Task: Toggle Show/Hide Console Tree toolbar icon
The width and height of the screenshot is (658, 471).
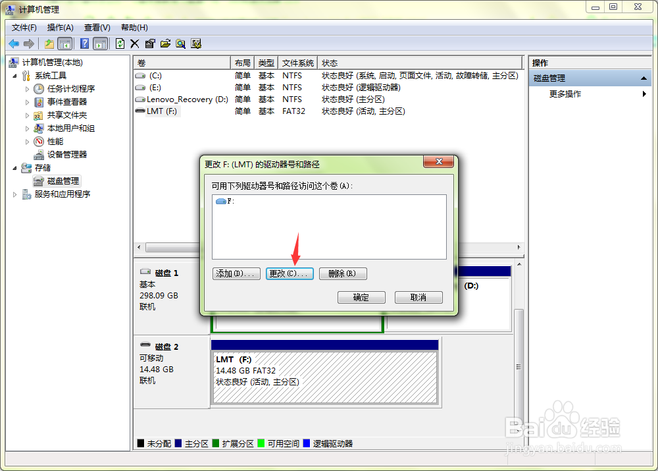Action: [x=64, y=43]
